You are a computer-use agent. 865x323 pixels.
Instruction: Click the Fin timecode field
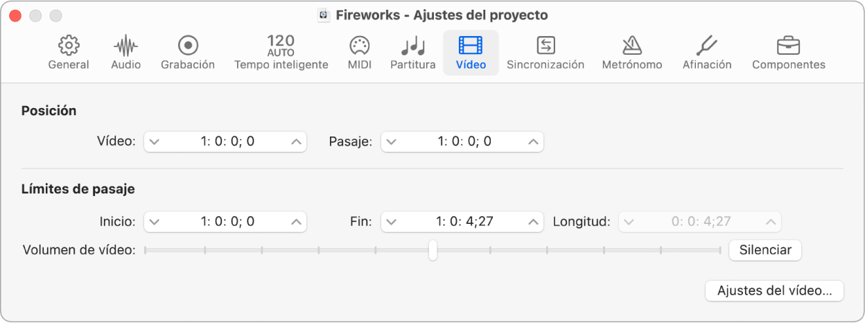point(462,222)
